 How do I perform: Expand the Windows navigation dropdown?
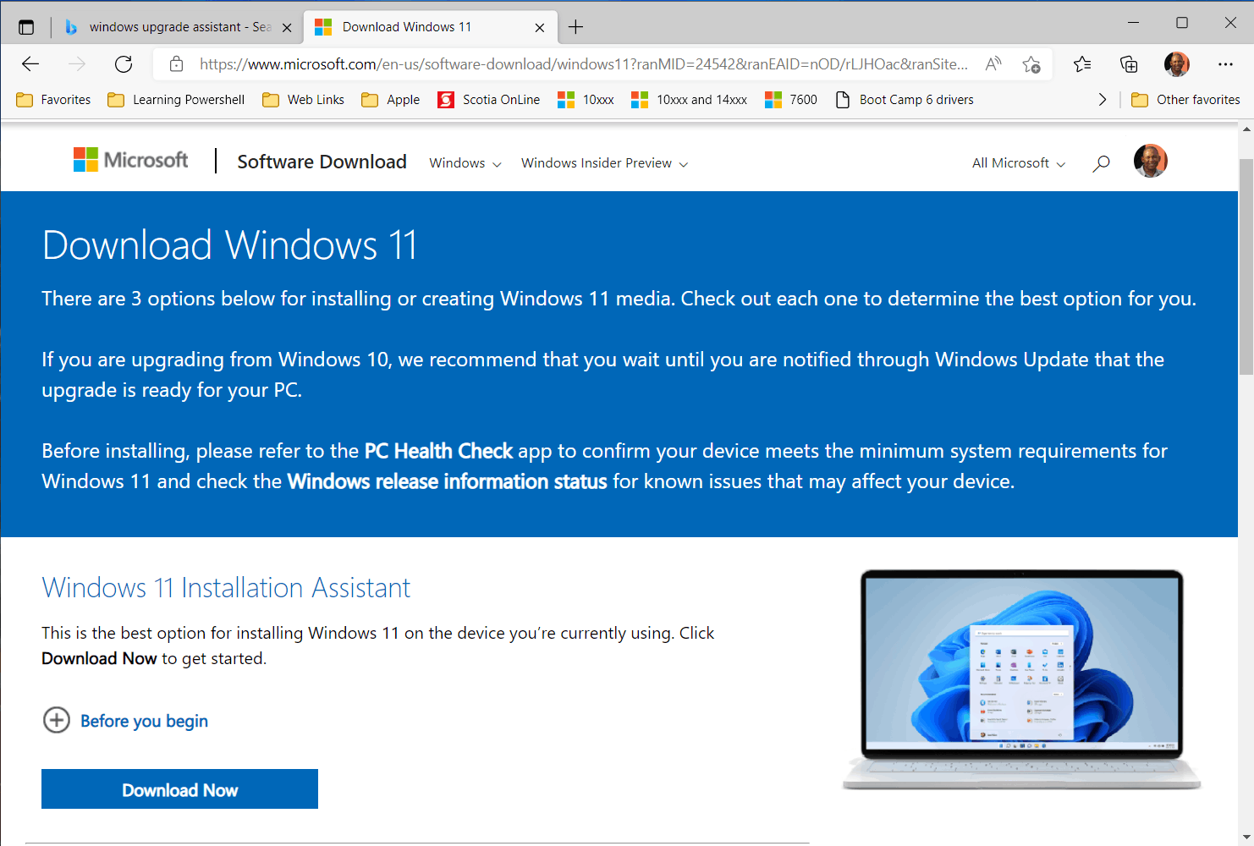click(465, 163)
